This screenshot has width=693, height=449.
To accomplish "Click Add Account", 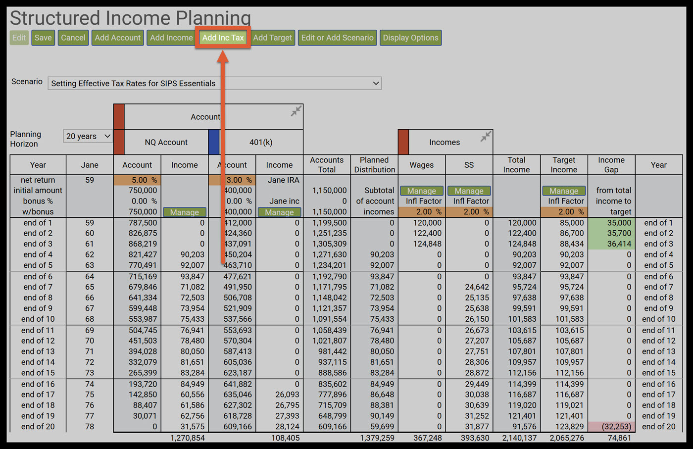I will coord(118,38).
